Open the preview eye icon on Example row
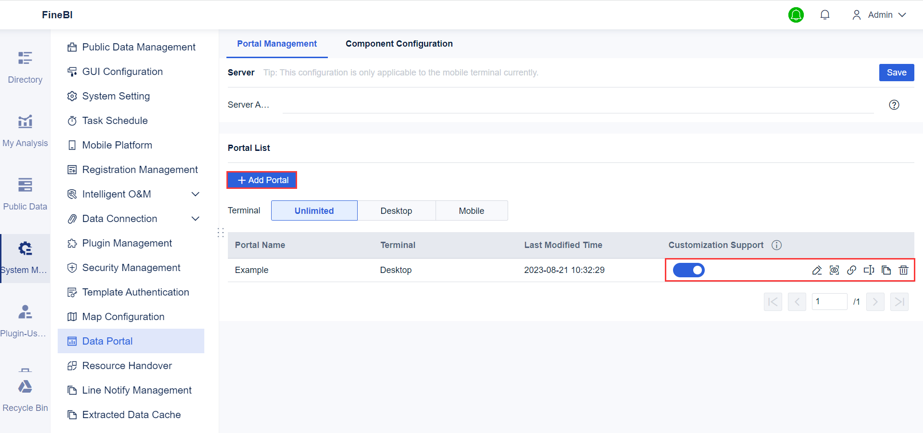 point(835,270)
